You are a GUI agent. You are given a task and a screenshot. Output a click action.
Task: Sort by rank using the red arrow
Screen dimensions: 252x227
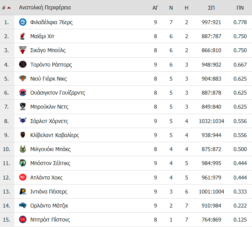pos(9,8)
